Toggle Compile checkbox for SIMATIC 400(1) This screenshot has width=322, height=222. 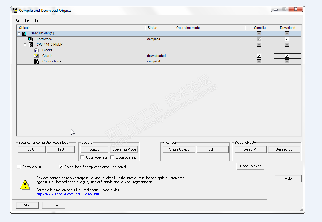pyautogui.click(x=259, y=34)
